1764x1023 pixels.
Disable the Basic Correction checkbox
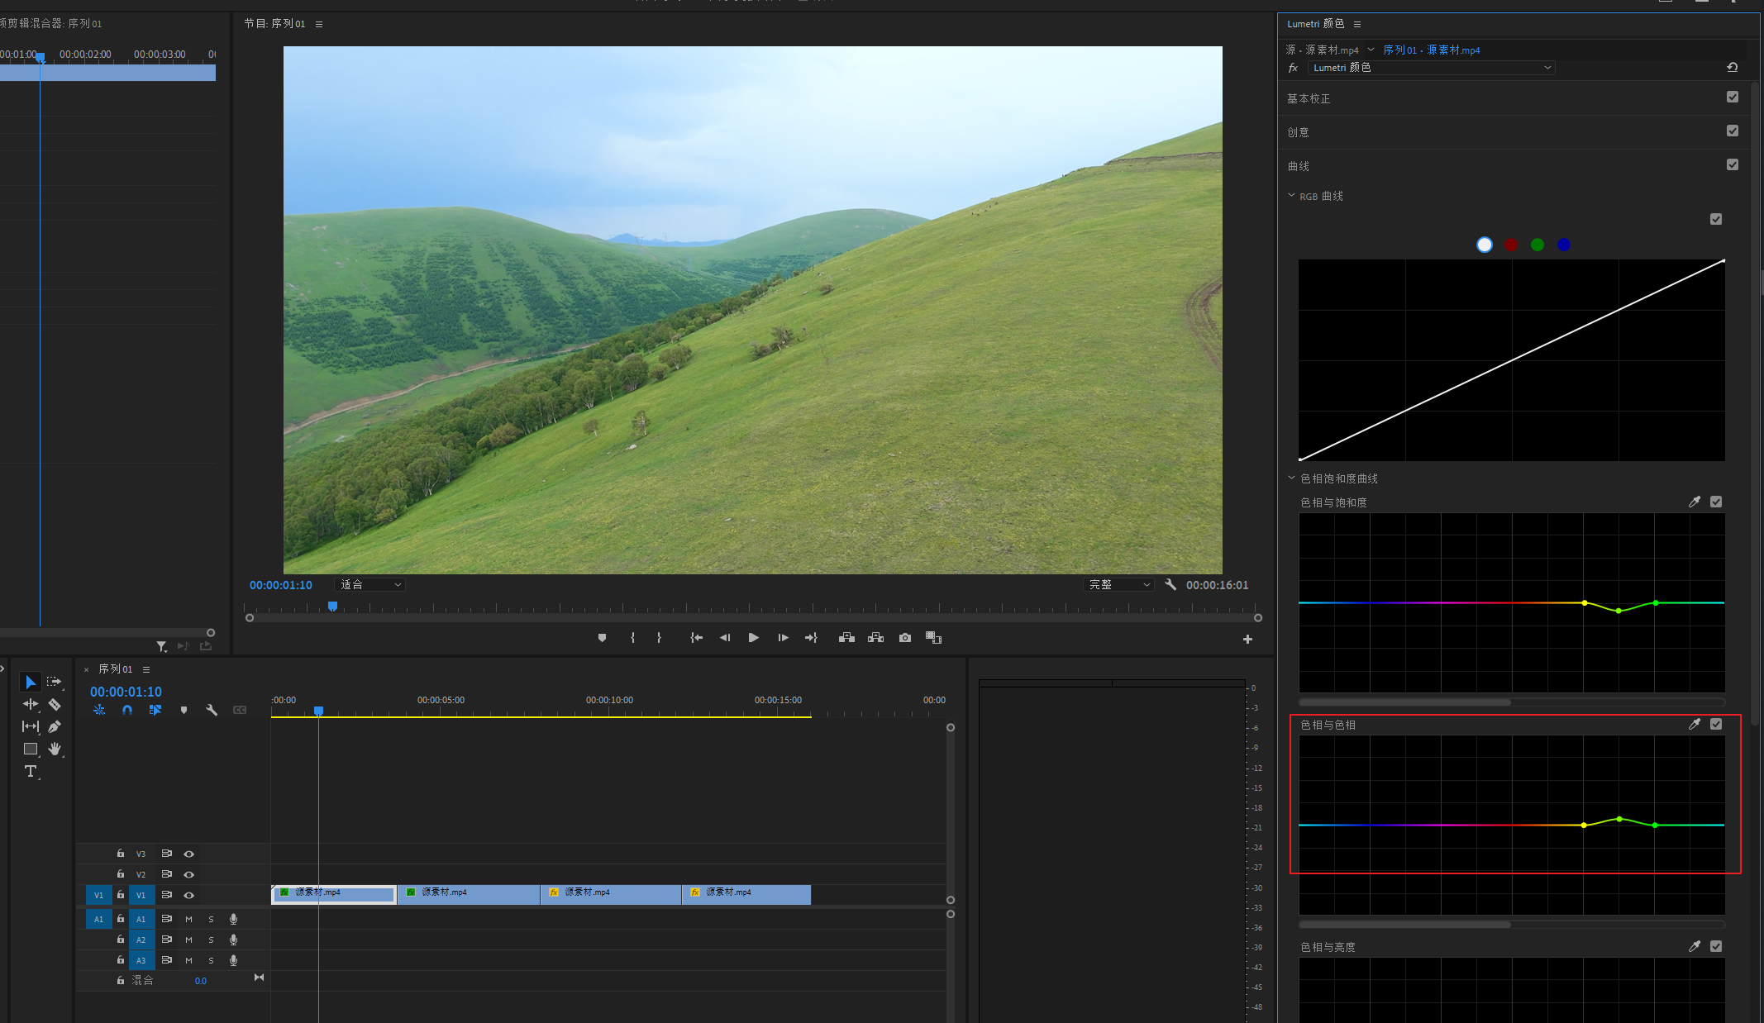[1732, 98]
